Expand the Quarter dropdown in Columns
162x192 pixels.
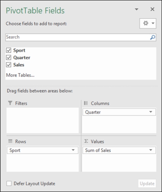tap(151, 112)
